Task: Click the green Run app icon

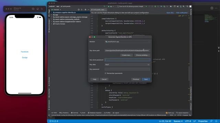Action: click(146, 6)
